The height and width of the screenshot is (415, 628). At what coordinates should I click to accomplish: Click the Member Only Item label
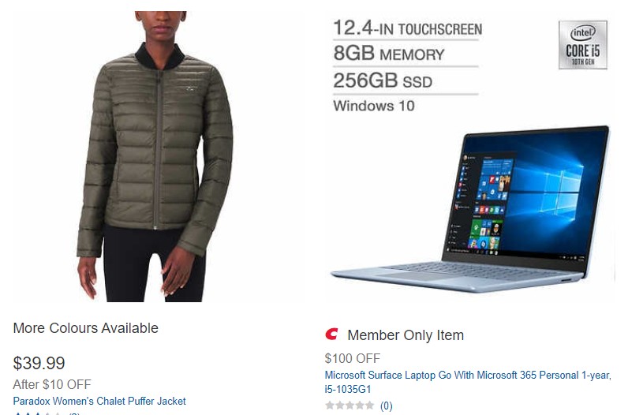(x=406, y=335)
